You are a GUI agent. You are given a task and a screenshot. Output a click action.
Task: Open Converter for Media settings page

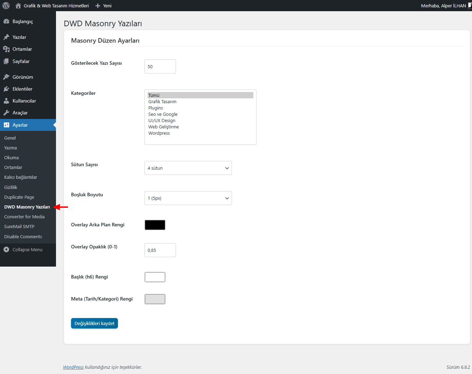click(24, 217)
